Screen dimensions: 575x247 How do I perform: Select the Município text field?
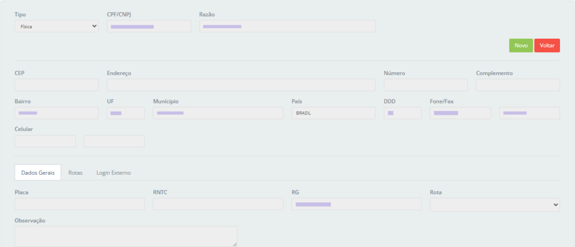(218, 113)
